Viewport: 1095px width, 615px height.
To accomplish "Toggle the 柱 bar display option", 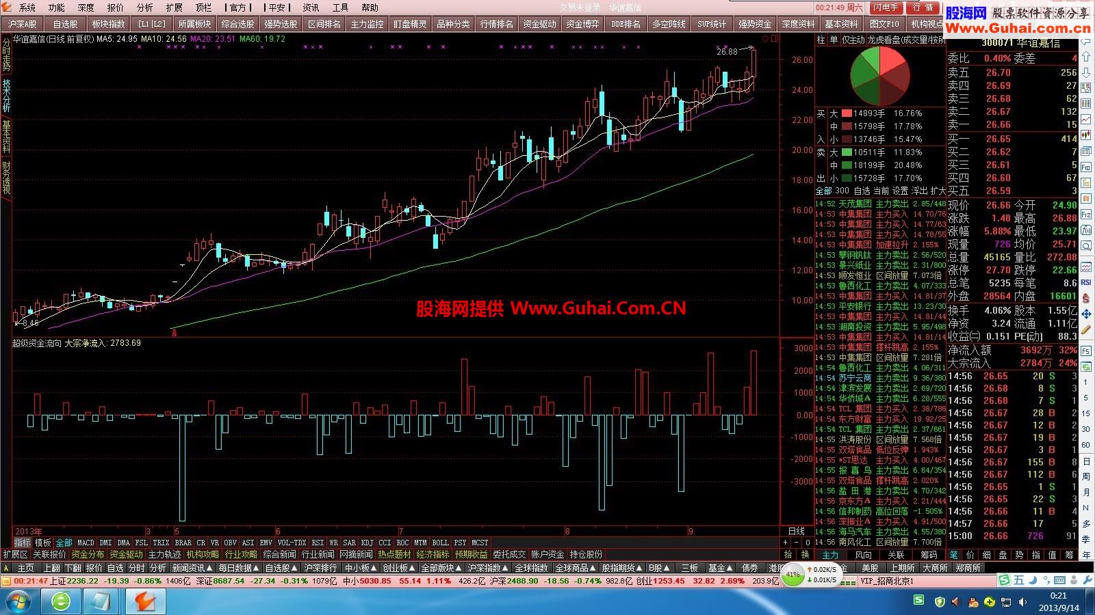I will [x=821, y=40].
